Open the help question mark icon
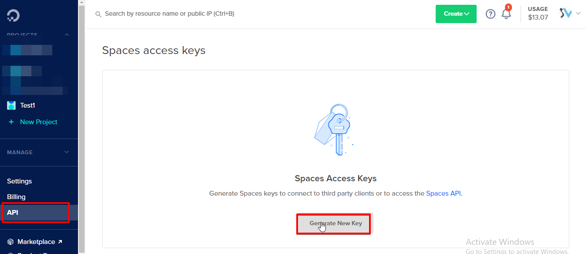This screenshot has height=254, width=586. tap(491, 14)
